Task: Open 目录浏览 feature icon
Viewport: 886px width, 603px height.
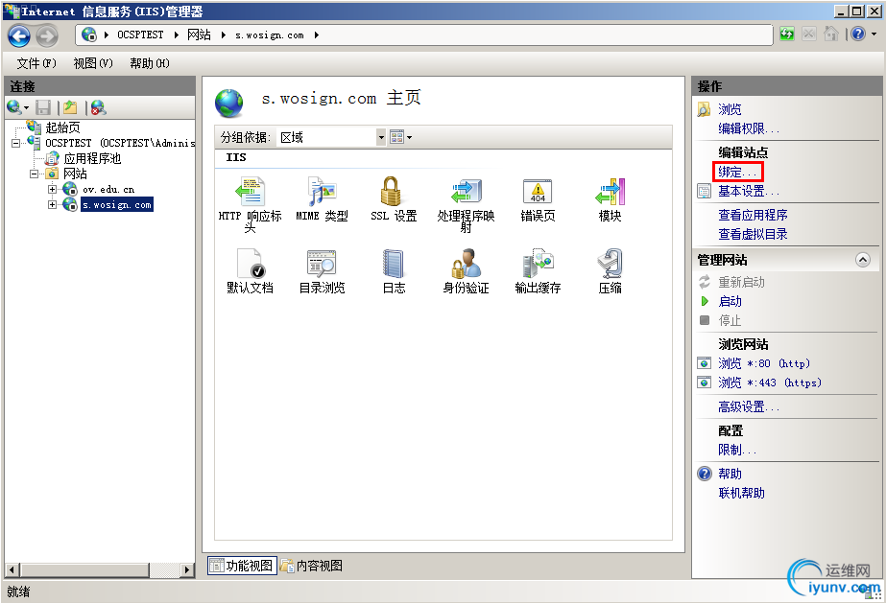Action: (x=322, y=264)
